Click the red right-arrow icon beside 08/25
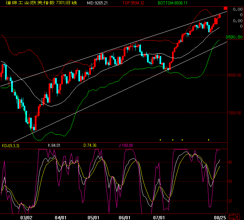244x220 pixels. click(x=234, y=217)
